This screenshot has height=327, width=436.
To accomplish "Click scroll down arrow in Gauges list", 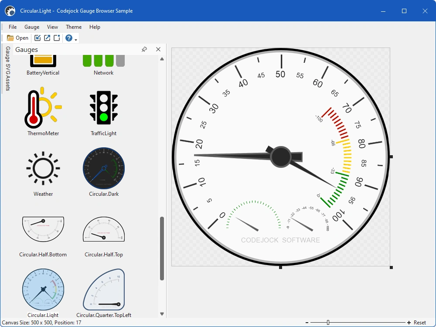I will click(162, 314).
